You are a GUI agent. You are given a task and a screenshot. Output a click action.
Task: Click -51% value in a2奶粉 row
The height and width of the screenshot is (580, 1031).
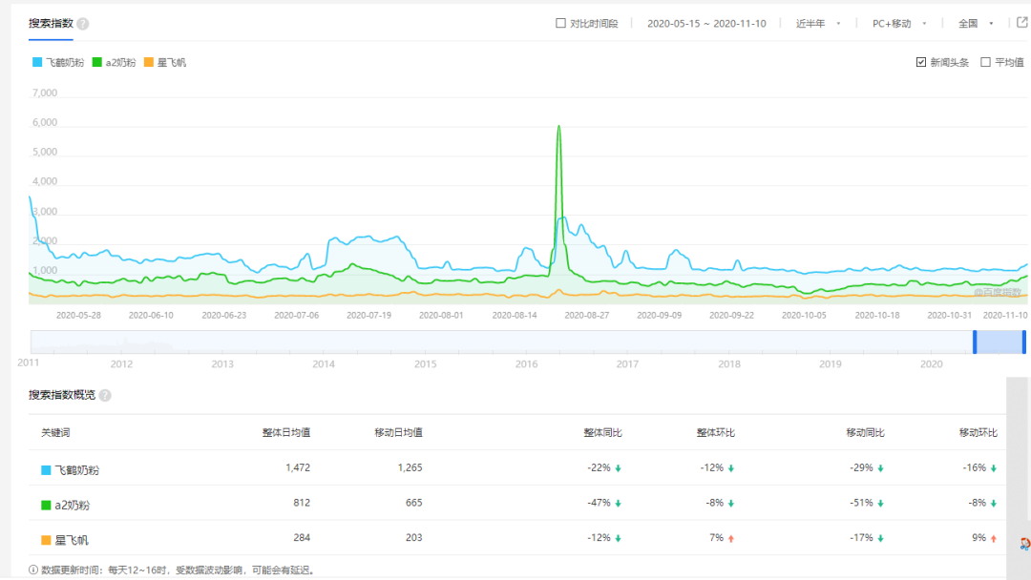point(861,503)
